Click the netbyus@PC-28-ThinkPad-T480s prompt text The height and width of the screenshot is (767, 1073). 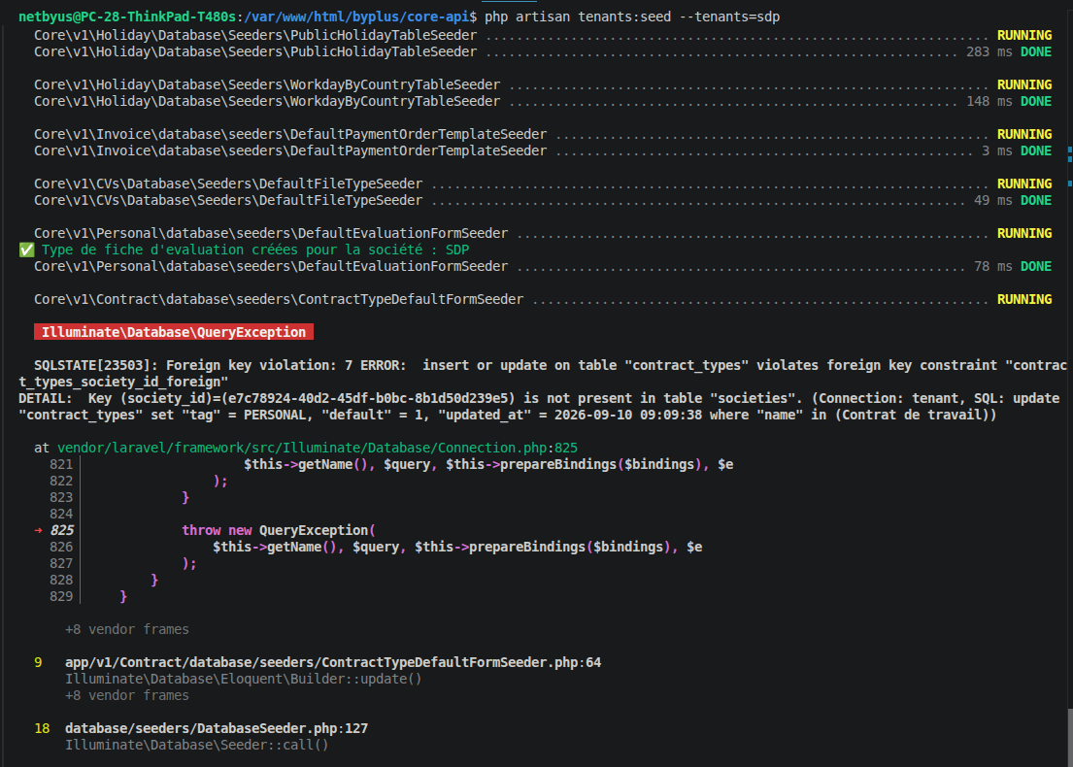pyautogui.click(x=127, y=17)
